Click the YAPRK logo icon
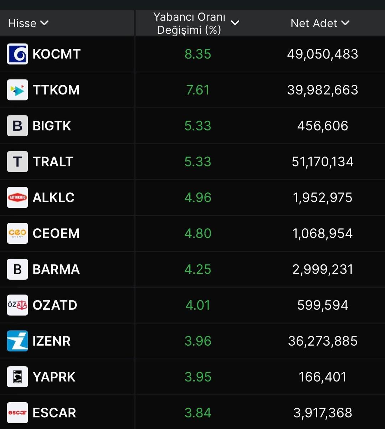The height and width of the screenshot is (429, 385). (17, 377)
